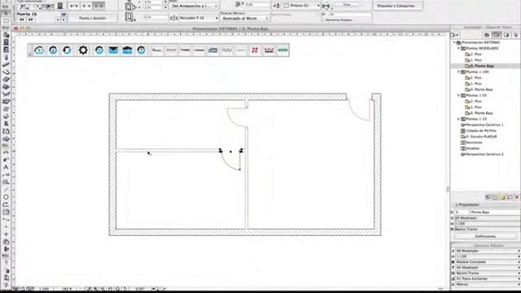Open the Publisher Sets button in Navigator
The height and width of the screenshot is (293, 521).
(515, 35)
